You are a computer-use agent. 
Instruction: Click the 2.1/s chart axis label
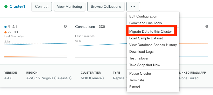click(8, 41)
